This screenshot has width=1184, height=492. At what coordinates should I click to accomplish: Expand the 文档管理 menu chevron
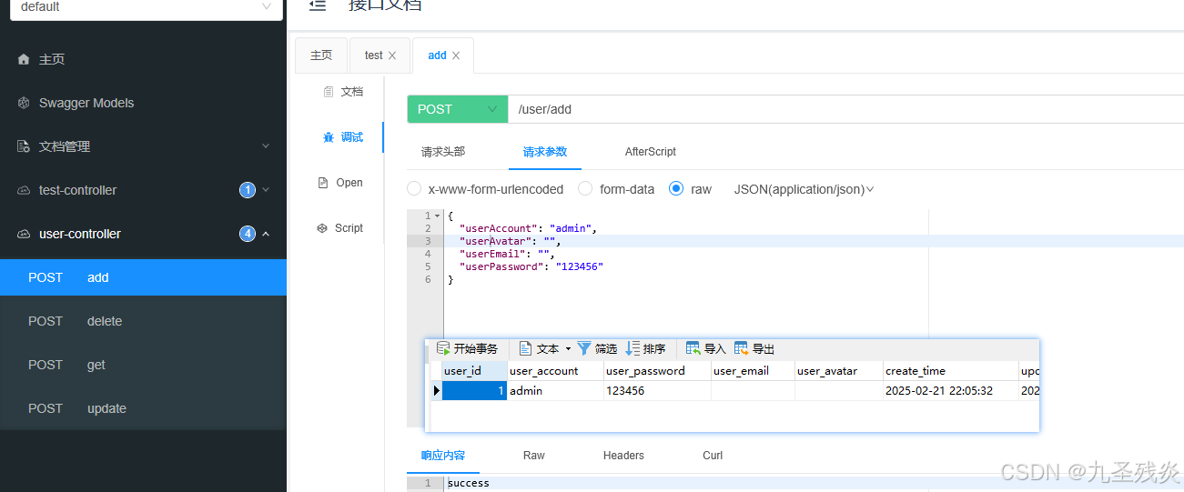[266, 146]
